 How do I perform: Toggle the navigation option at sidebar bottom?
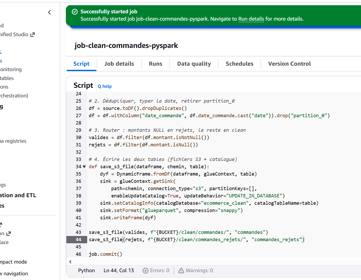pos(14,274)
